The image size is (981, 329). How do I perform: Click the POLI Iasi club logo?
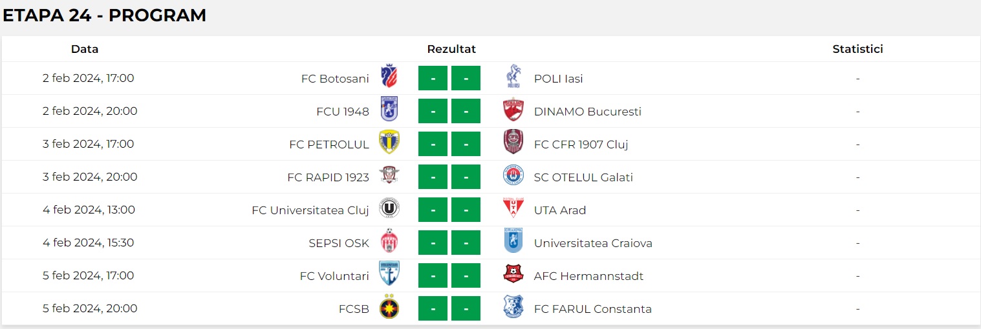point(513,78)
